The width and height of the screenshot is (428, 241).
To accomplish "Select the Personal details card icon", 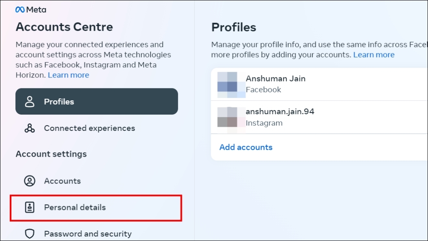I will tap(30, 207).
